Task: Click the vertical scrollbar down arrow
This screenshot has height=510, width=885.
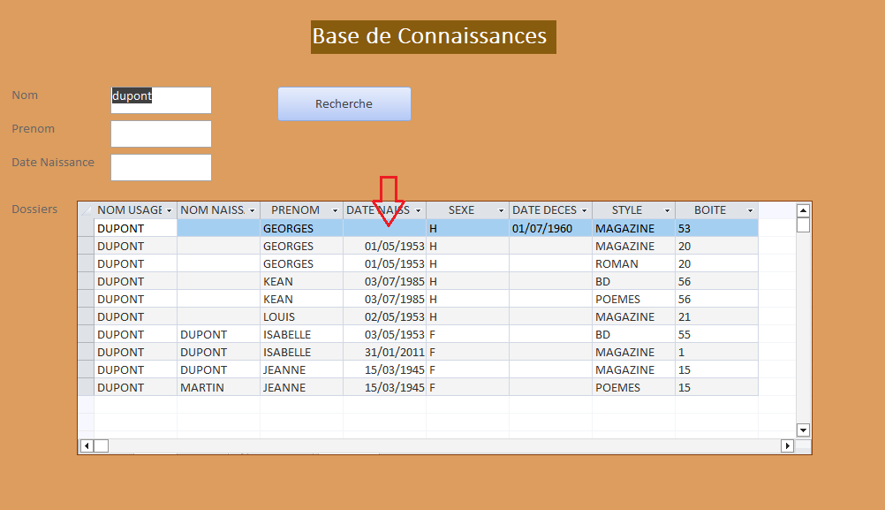Action: click(x=803, y=430)
